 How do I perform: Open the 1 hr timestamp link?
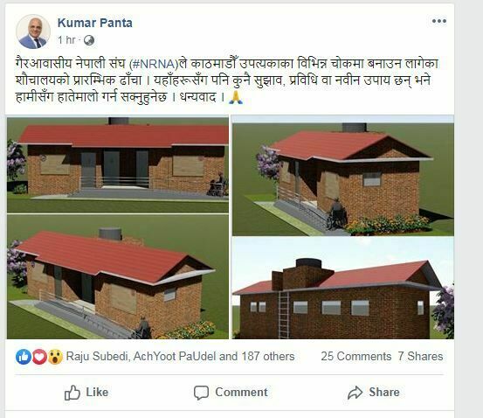(66, 40)
